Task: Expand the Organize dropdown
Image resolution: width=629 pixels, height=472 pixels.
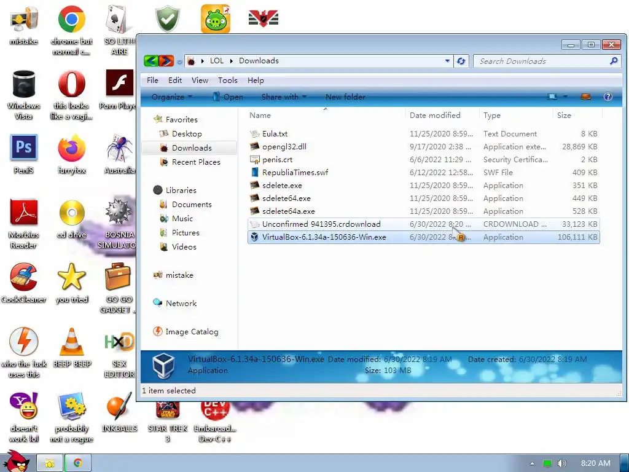Action: (172, 96)
